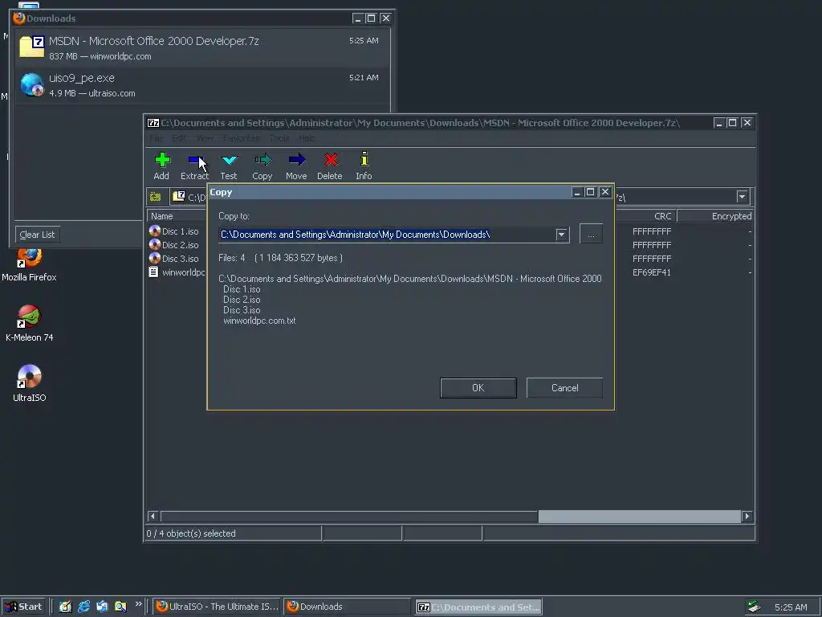Click the Info toolbar icon

click(x=364, y=159)
